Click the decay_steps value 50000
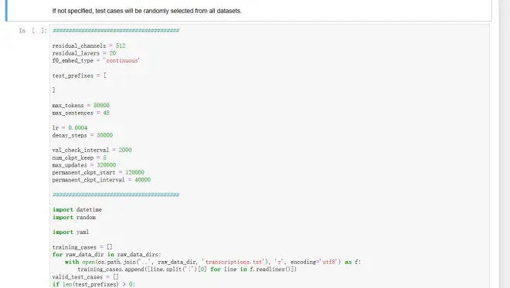 click(105, 135)
